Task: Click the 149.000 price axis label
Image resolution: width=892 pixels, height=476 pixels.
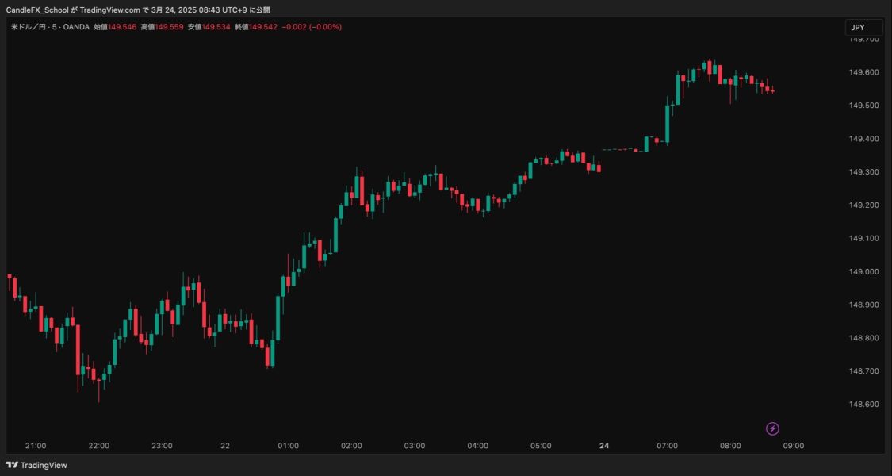Action: [863, 271]
